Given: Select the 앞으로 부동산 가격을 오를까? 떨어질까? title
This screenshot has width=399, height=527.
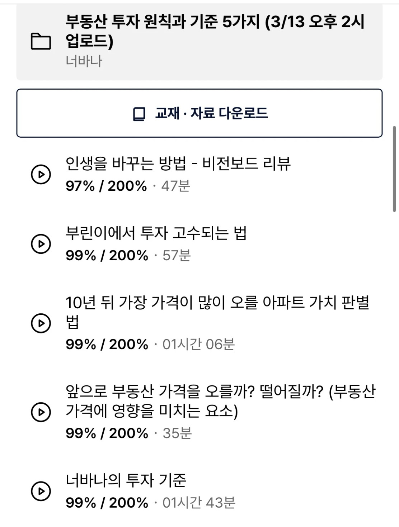Looking at the screenshot, I should click(x=220, y=401).
